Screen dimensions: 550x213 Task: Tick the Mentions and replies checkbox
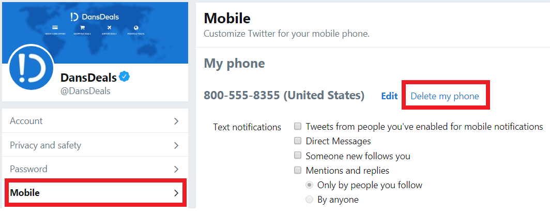(x=298, y=170)
